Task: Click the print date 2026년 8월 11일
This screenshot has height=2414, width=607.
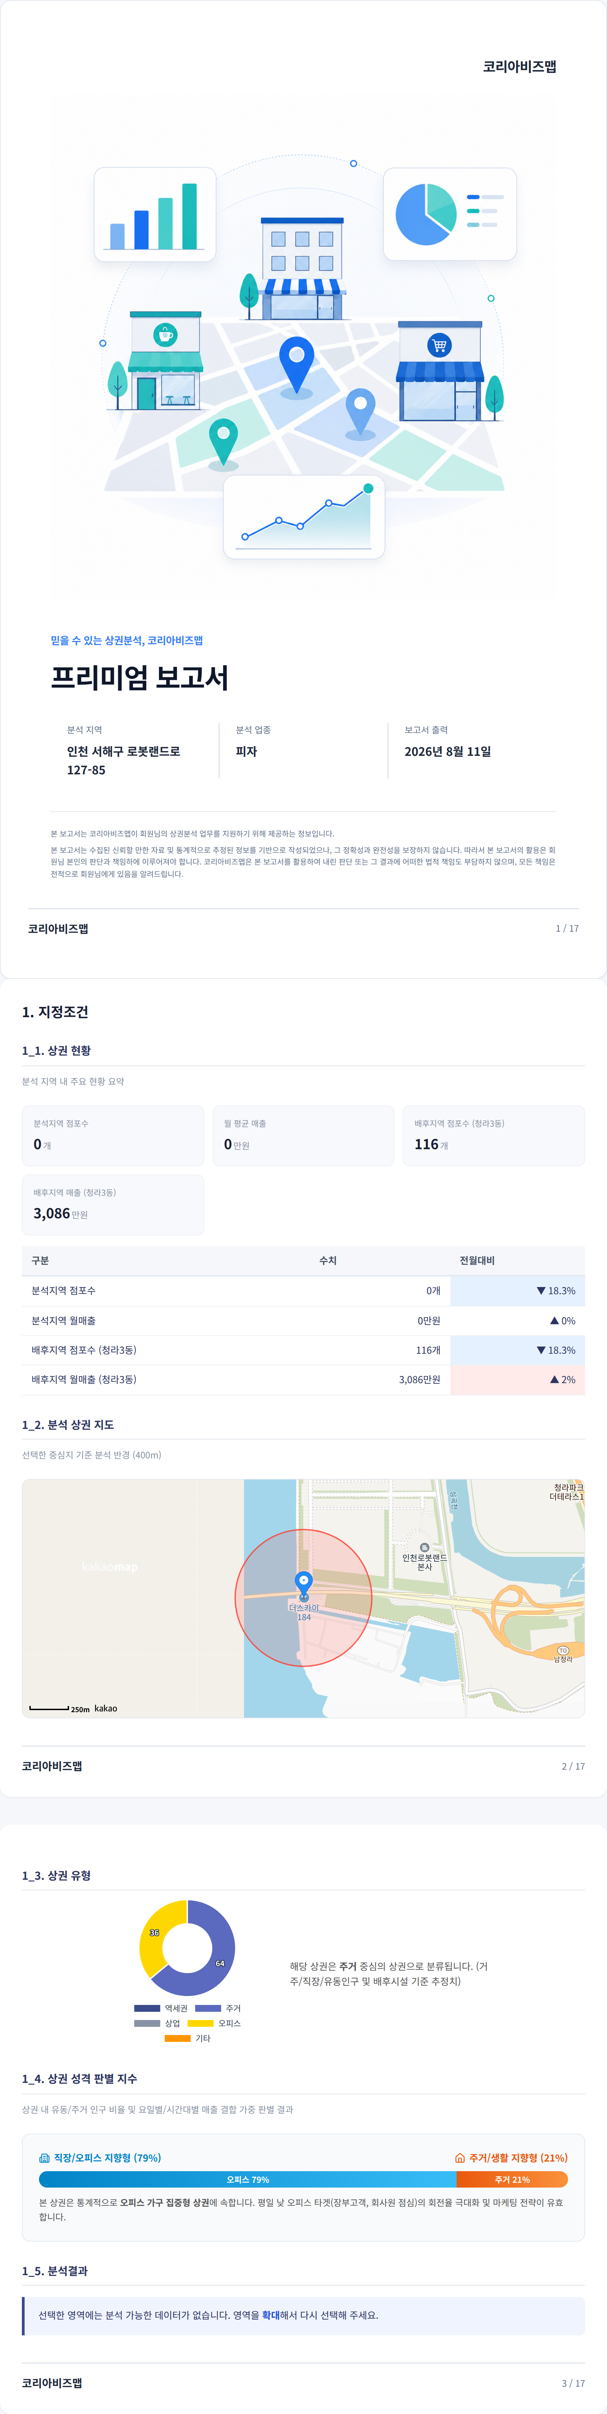Action: (x=448, y=751)
